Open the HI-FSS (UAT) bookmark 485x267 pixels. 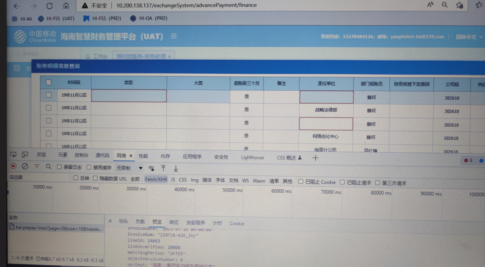56,18
